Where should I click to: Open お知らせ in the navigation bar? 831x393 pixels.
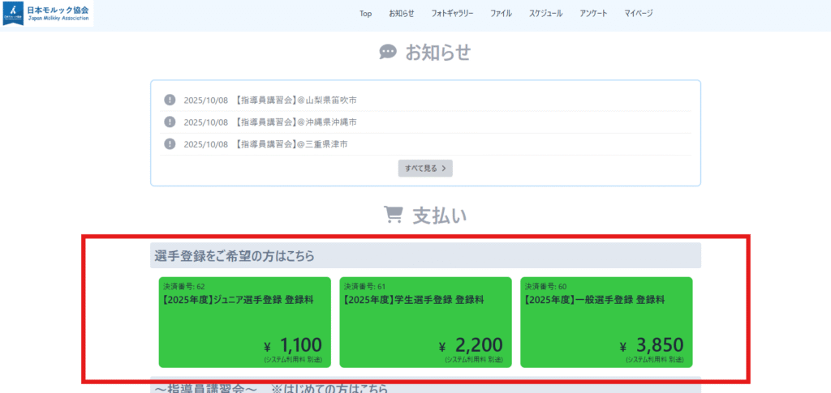click(401, 14)
